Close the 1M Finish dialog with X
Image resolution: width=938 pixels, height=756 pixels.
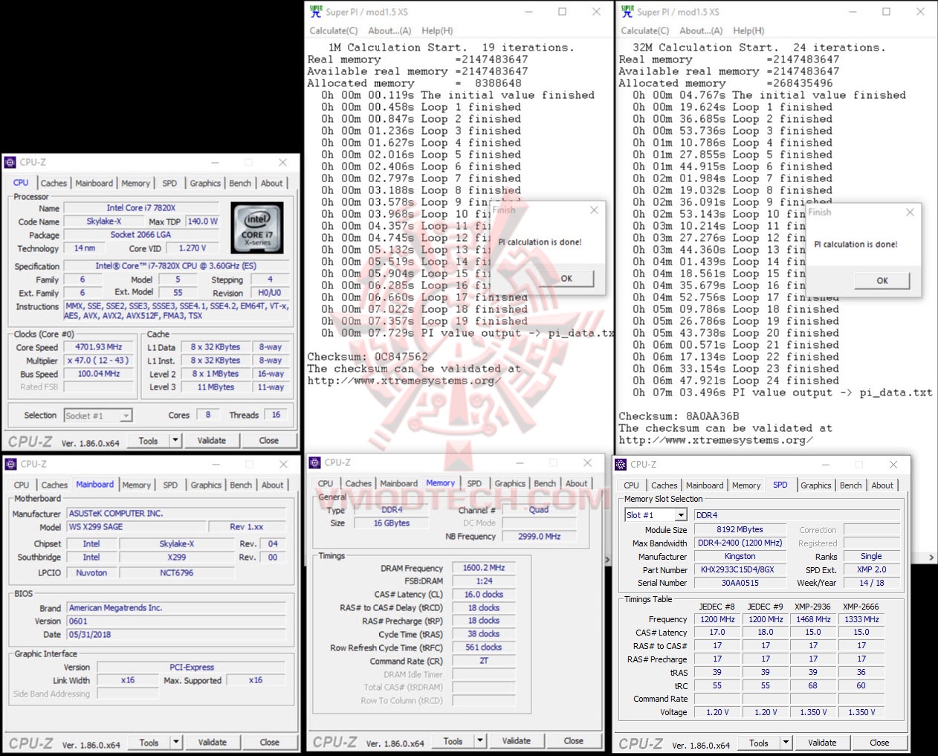coord(594,210)
